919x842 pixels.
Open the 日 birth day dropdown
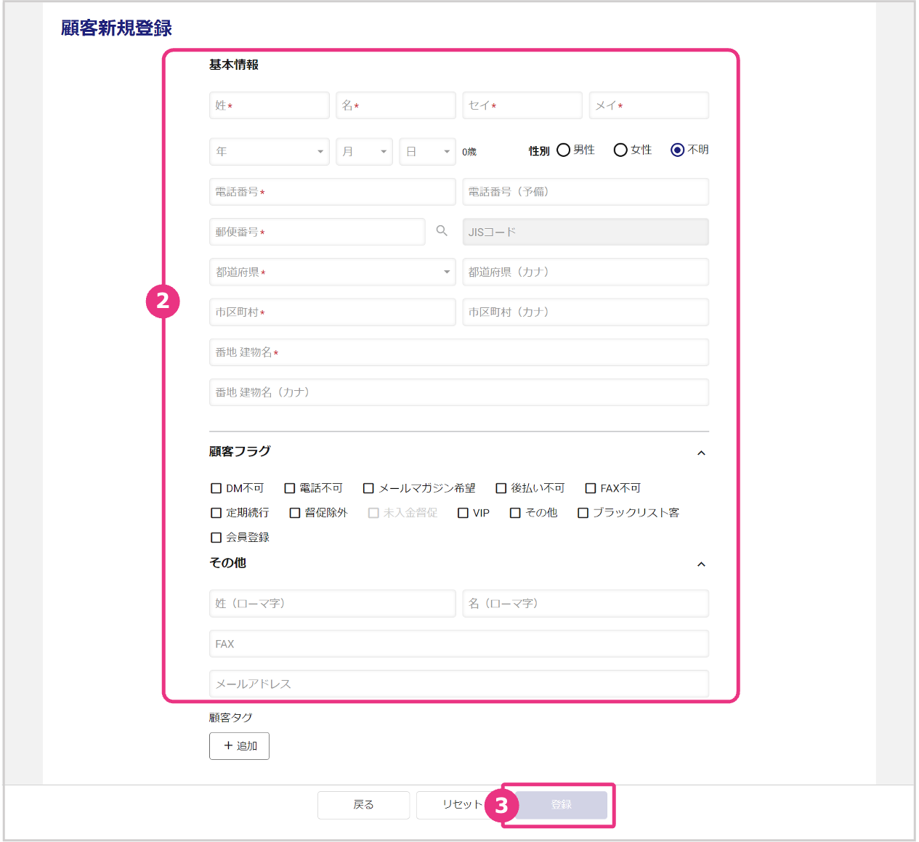click(x=427, y=152)
